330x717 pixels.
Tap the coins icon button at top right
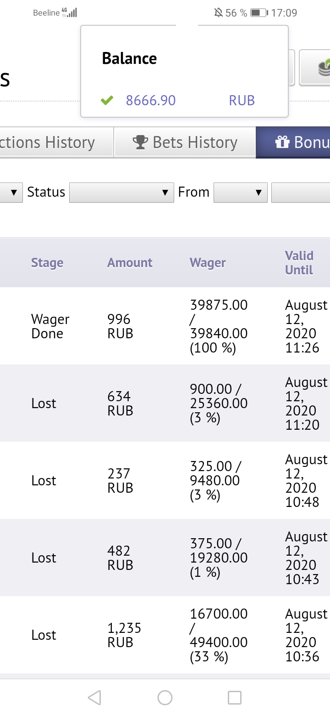coord(320,68)
